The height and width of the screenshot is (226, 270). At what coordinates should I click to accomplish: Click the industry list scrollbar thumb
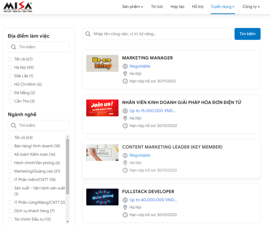point(67,167)
